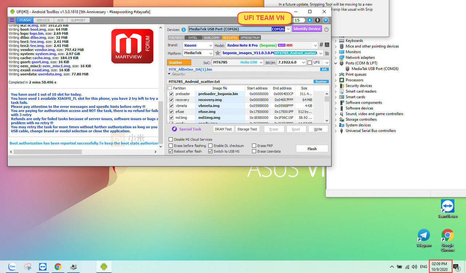The height and width of the screenshot is (273, 466).
Task: Enable Erase before flashing checkbox
Action: pyautogui.click(x=171, y=146)
